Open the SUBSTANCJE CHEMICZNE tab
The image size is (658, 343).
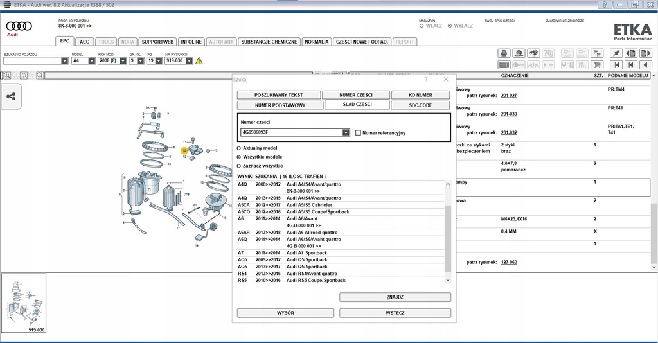tap(269, 42)
